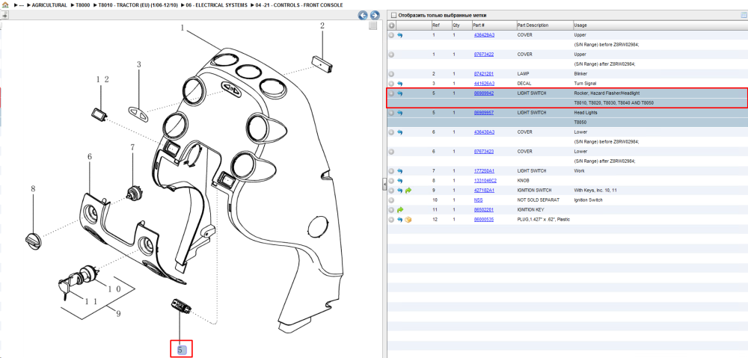Open part number link 86989942

point(483,93)
